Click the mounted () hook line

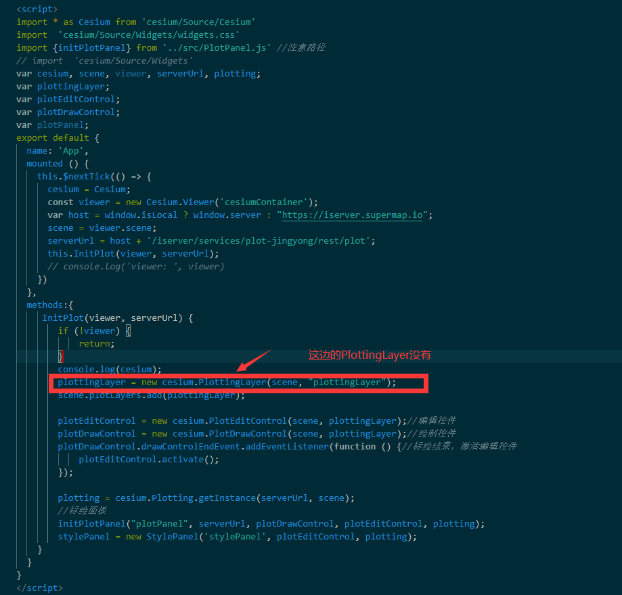[x=58, y=164]
